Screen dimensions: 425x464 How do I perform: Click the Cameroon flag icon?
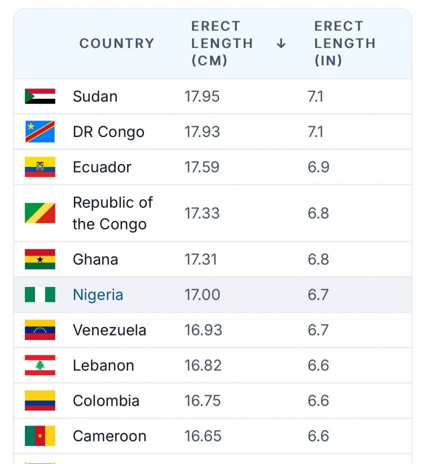40,436
